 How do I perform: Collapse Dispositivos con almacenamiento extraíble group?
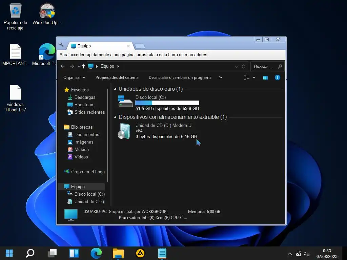pyautogui.click(x=115, y=117)
